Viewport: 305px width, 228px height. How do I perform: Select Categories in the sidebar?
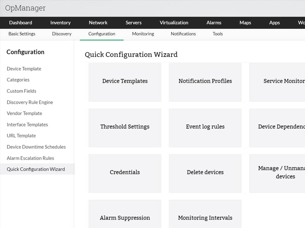[18, 80]
